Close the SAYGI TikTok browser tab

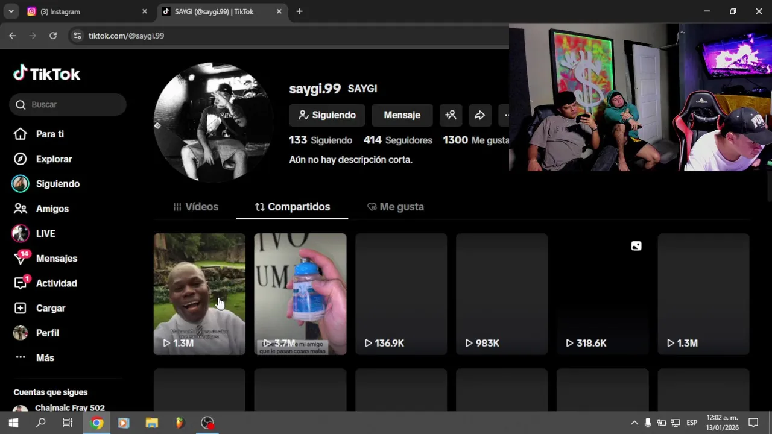click(279, 11)
